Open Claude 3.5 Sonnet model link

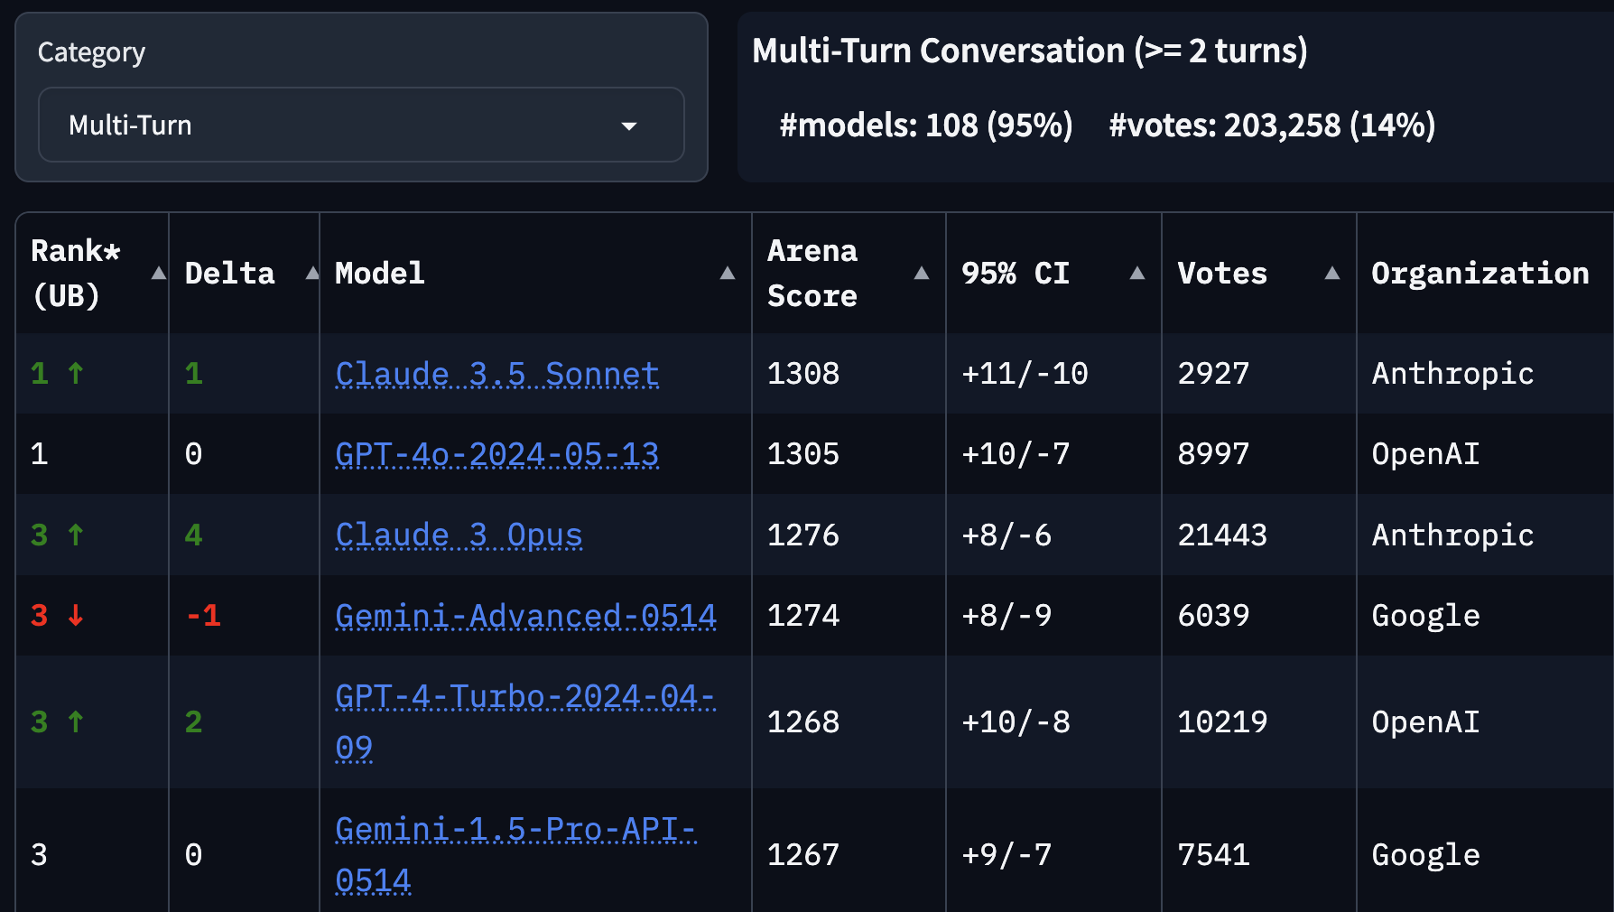pyautogui.click(x=496, y=374)
